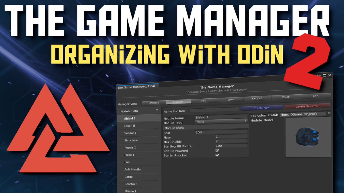The height and width of the screenshot is (193, 344).
Task: Click the Explosion Prefab object field
Action: tap(303, 114)
